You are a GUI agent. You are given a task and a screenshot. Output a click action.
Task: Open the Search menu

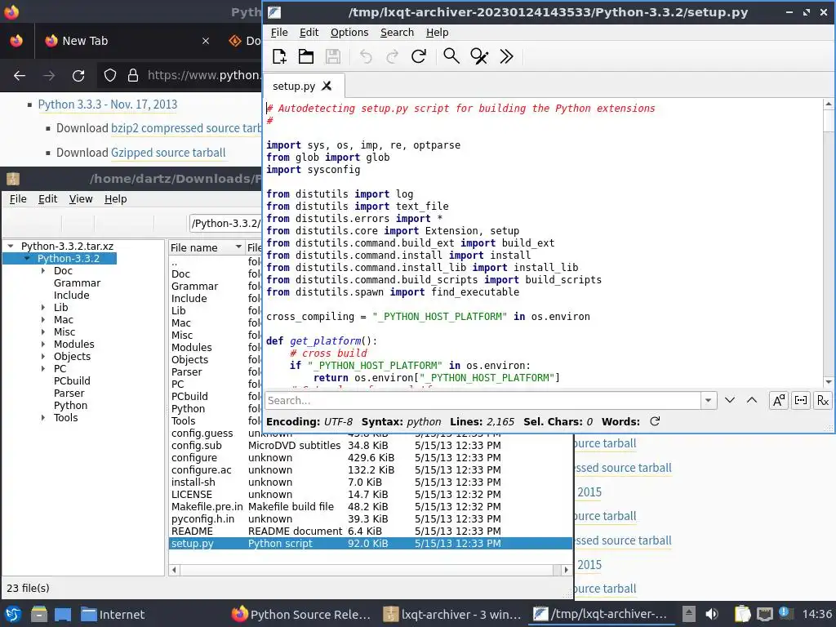(397, 33)
